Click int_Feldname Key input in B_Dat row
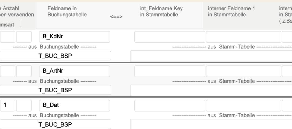292x129 pixels. (x=170, y=106)
